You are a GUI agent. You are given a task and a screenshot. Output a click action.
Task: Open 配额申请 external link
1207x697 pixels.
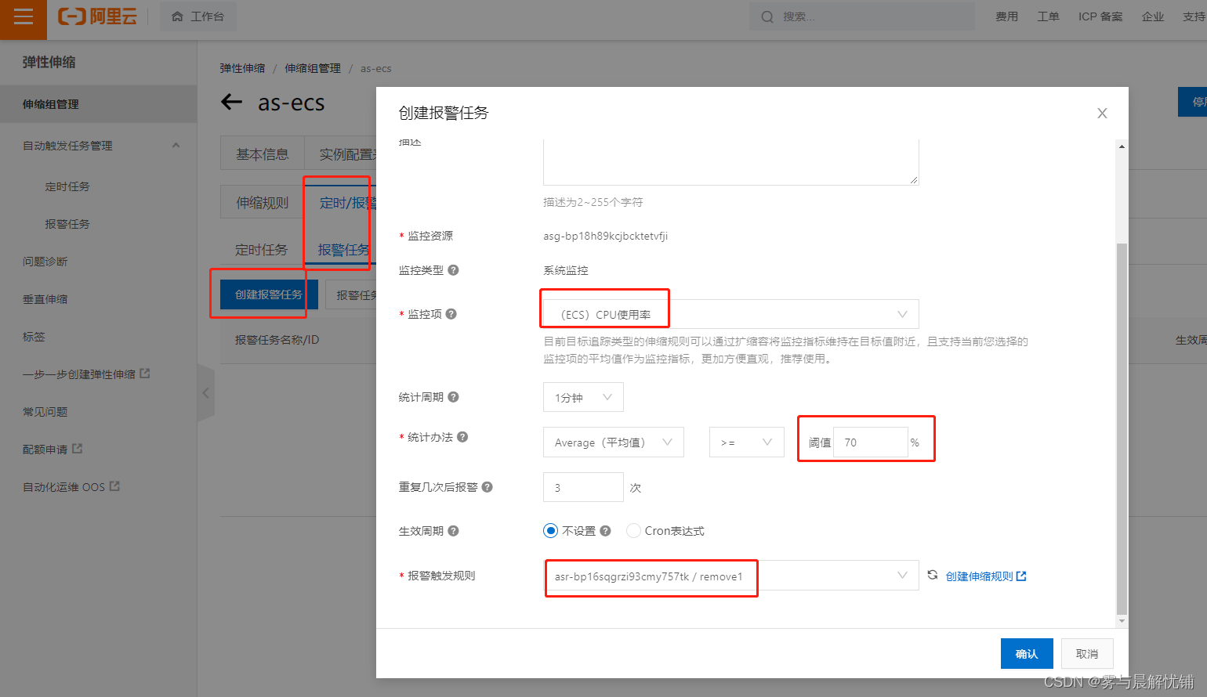[x=53, y=450]
